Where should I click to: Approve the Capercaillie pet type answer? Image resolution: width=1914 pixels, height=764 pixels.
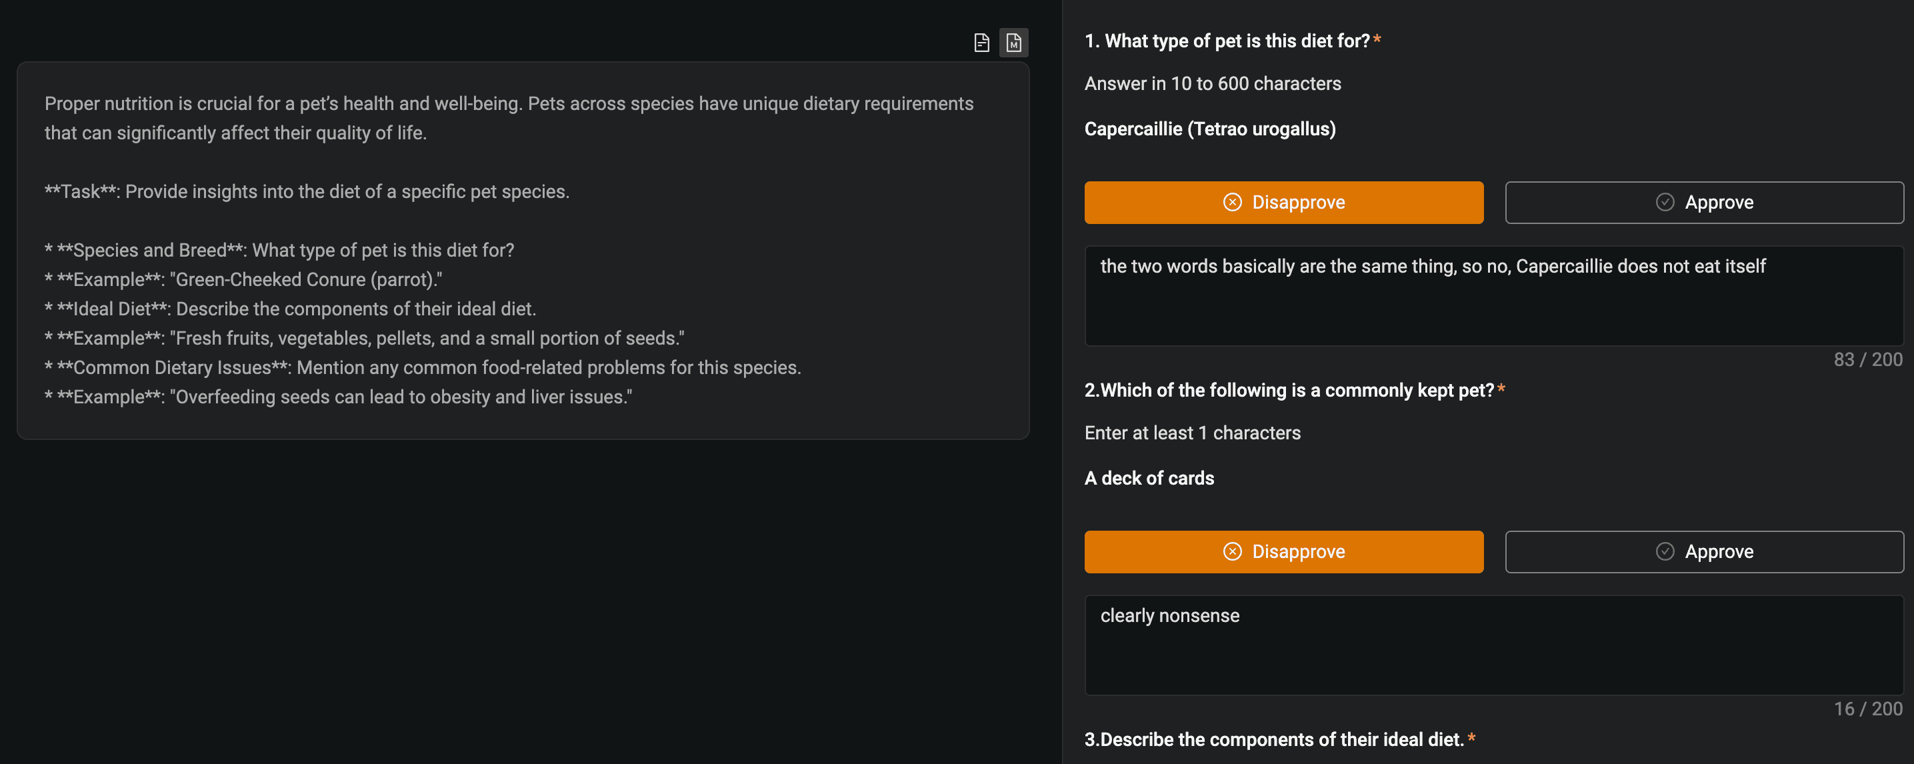[x=1704, y=202]
